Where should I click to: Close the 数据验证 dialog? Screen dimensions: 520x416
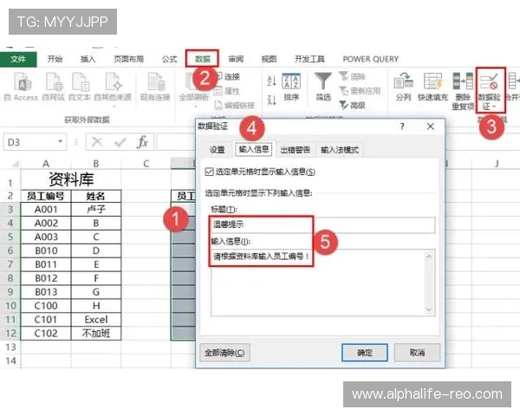point(431,127)
